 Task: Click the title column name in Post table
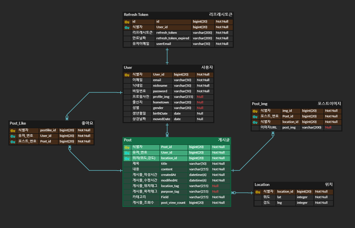164,164
